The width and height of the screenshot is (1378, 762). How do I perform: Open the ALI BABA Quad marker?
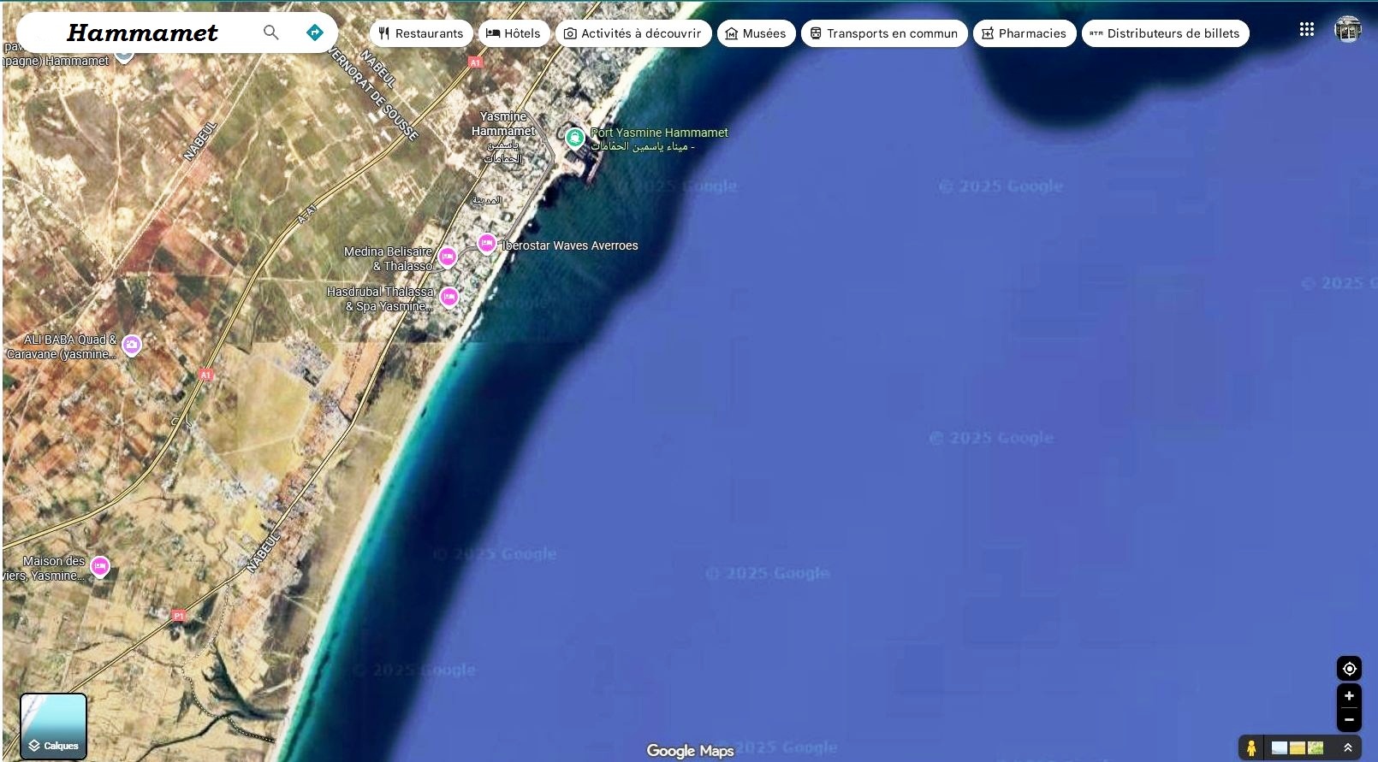coord(132,345)
